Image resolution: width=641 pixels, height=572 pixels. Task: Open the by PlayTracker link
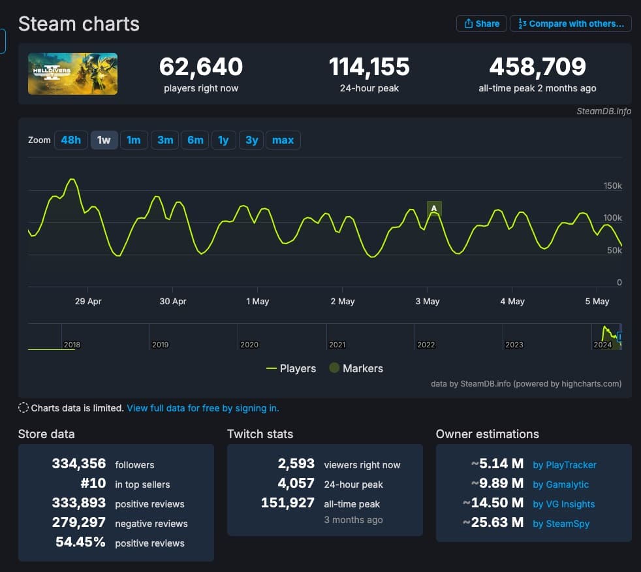[565, 465]
